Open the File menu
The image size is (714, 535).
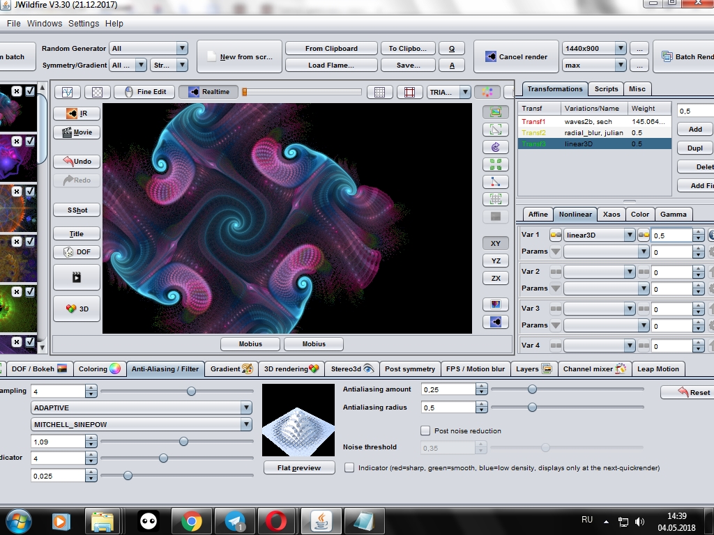(x=14, y=23)
